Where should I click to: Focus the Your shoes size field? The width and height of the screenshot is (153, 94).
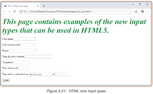pyautogui.click(x=24, y=68)
